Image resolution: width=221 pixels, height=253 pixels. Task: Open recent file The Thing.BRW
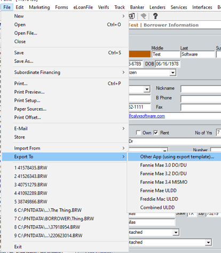coord(65,210)
